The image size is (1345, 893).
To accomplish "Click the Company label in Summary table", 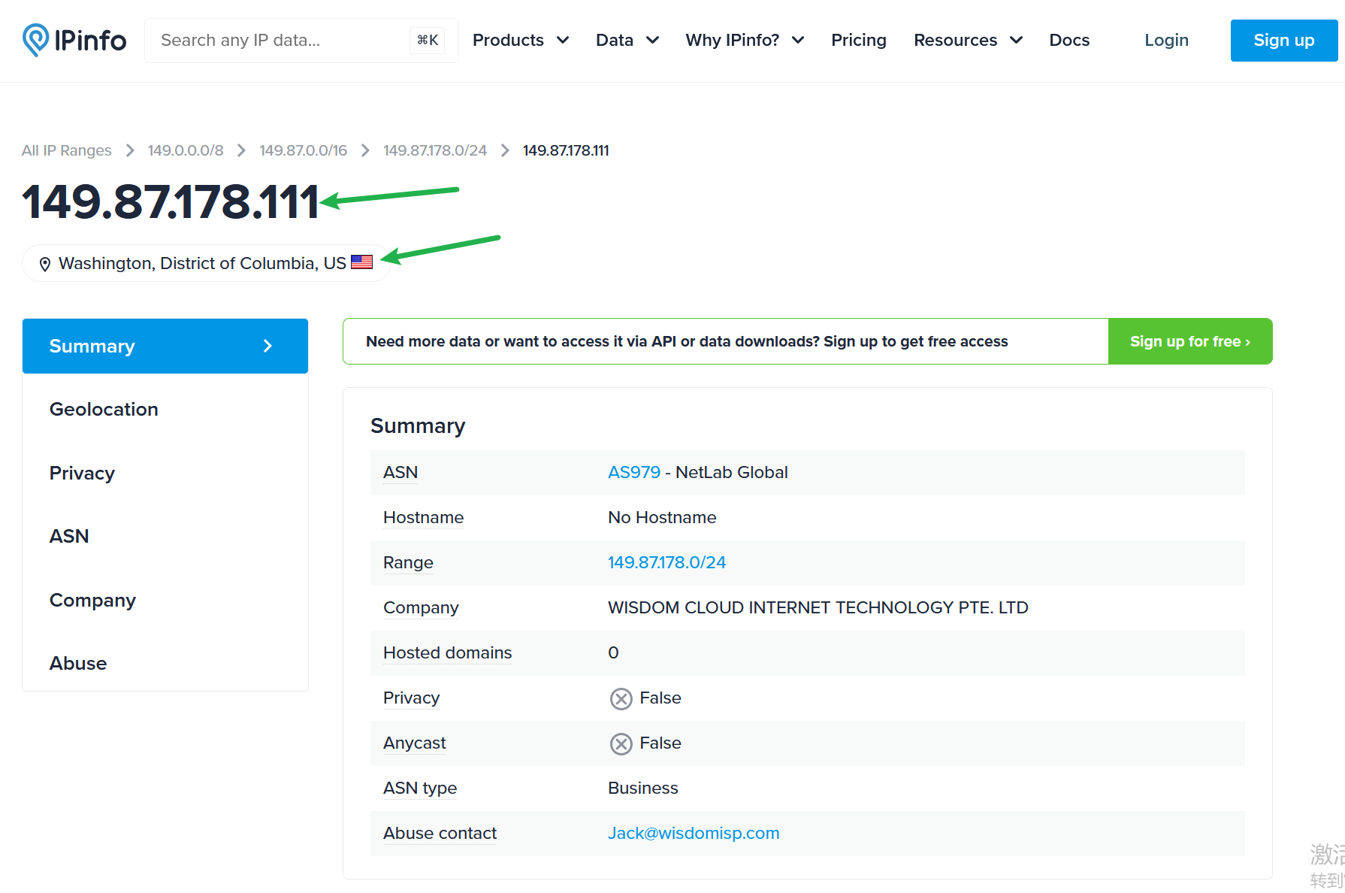I will click(x=421, y=607).
